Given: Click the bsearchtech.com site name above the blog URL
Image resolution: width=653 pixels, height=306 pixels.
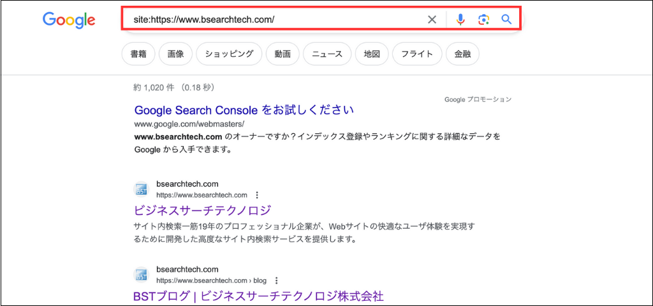Looking at the screenshot, I should coord(187,270).
